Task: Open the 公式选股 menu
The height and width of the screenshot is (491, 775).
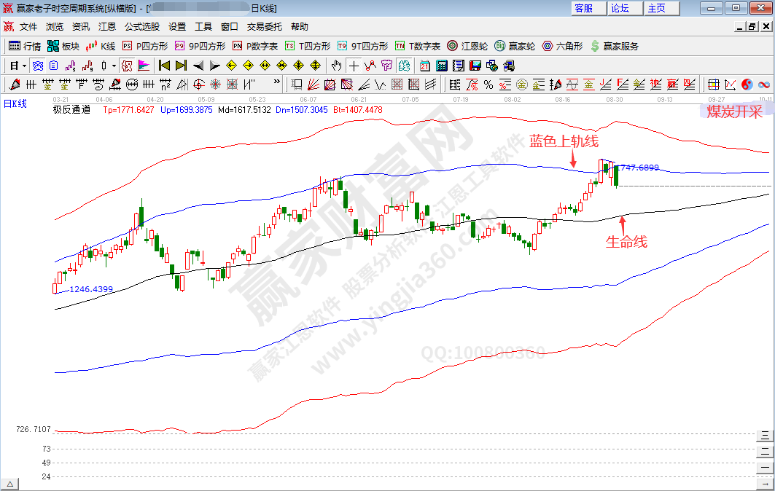Action: point(141,26)
